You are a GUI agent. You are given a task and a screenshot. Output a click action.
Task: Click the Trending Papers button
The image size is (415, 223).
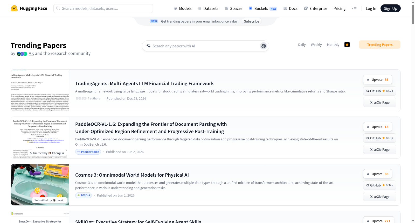point(380,45)
